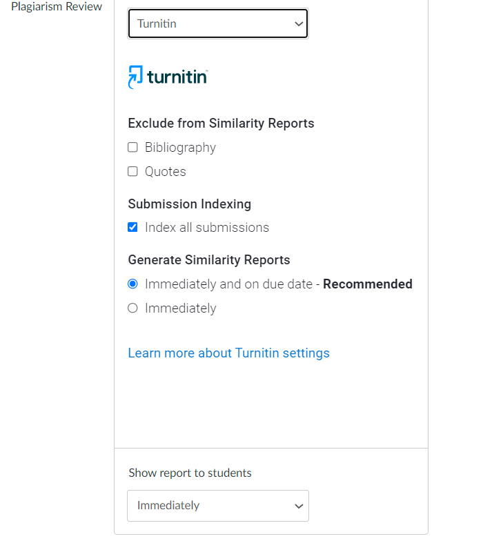Click the Show report to students label
Screen dimensions: 483x541
coord(190,473)
